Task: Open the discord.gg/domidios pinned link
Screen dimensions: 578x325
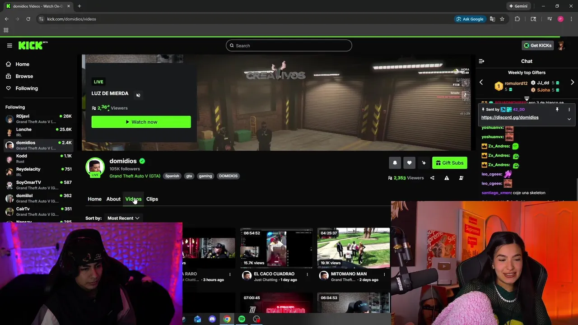Action: [x=510, y=117]
